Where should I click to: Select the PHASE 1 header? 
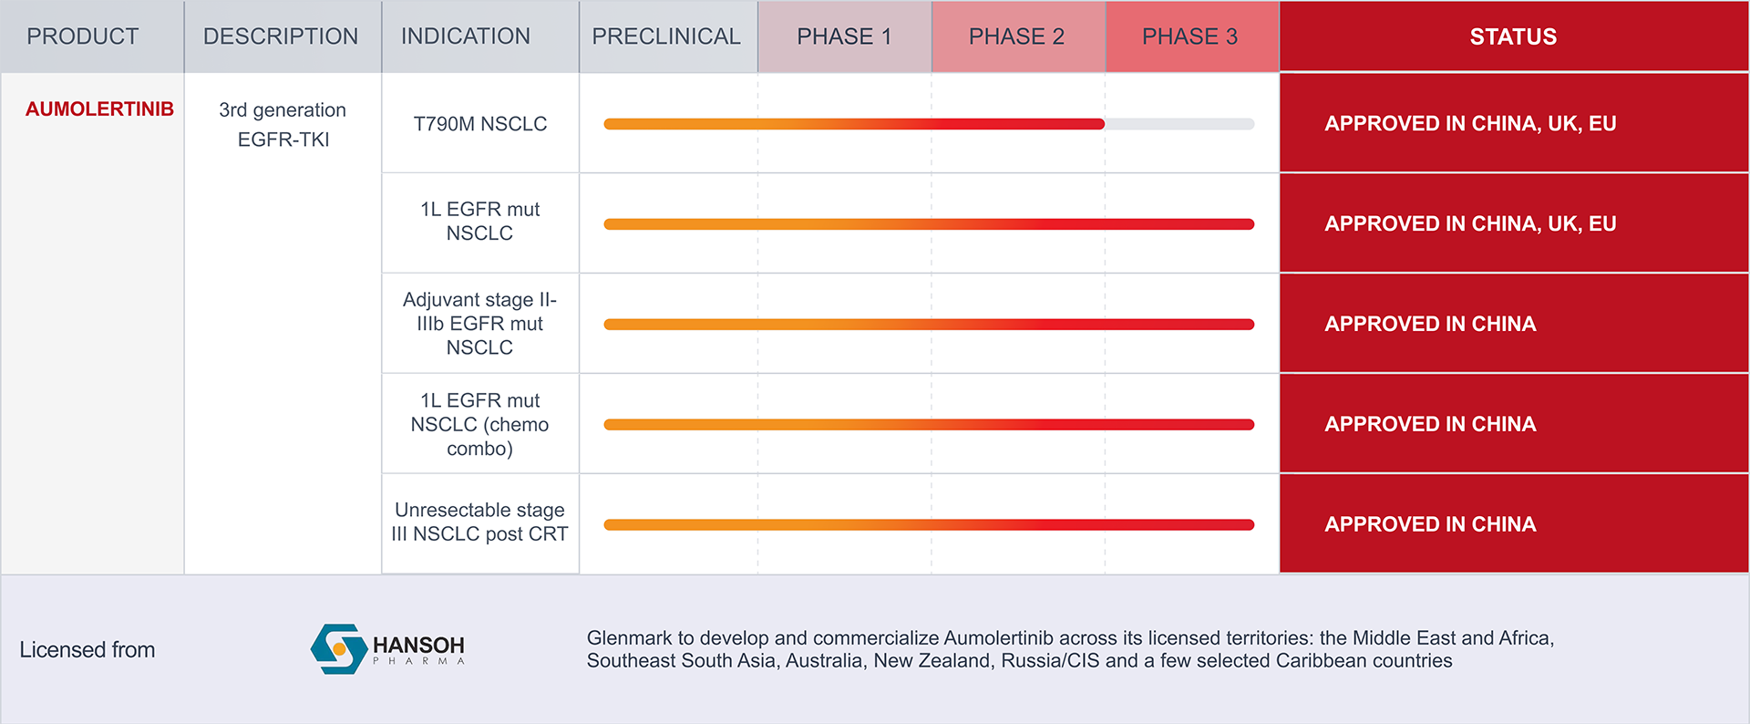pyautogui.click(x=844, y=36)
